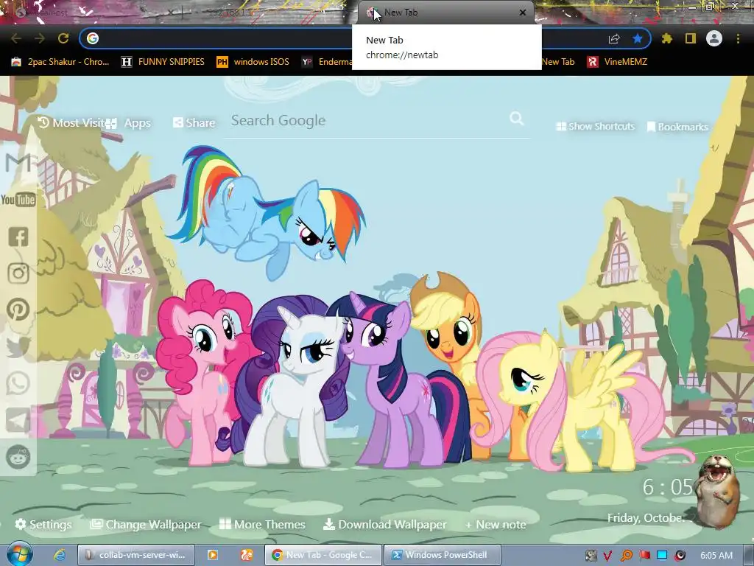Open Telegram from the sidebar
Screen dimensions: 754x566
[18, 420]
